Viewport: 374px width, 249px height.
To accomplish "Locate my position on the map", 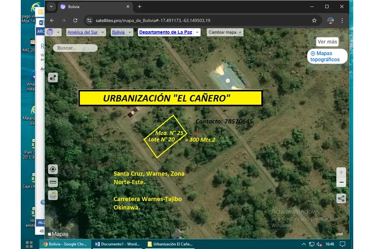I will (x=53, y=170).
